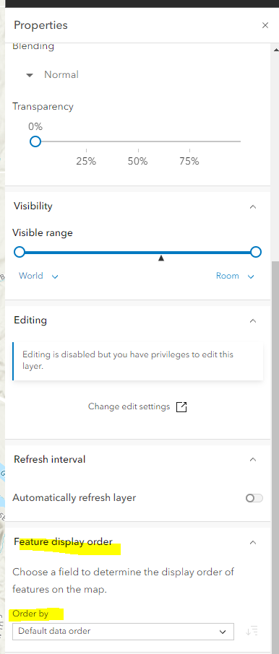Collapse the Editing section
Image resolution: width=279 pixels, height=654 pixels.
(253, 321)
